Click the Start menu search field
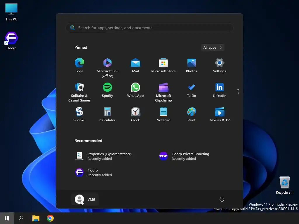 (x=149, y=28)
